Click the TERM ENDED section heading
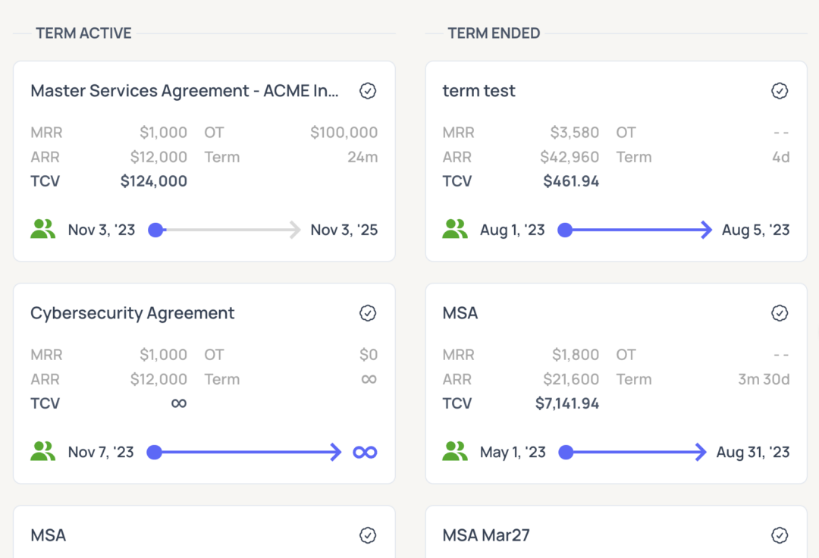Image resolution: width=819 pixels, height=558 pixels. point(494,33)
